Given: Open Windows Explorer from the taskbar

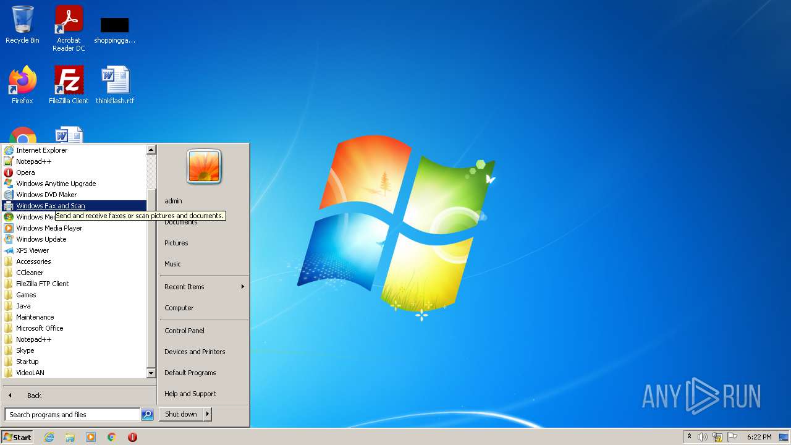Looking at the screenshot, I should point(70,437).
